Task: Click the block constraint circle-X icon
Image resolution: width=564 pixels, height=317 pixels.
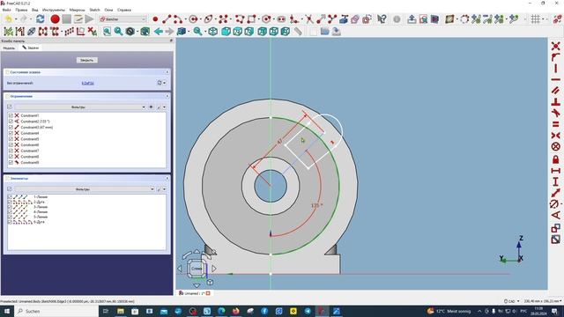Action: click(556, 147)
